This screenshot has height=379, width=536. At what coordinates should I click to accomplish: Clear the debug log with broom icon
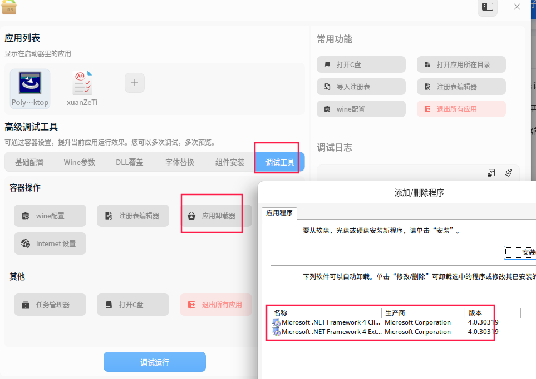[509, 173]
